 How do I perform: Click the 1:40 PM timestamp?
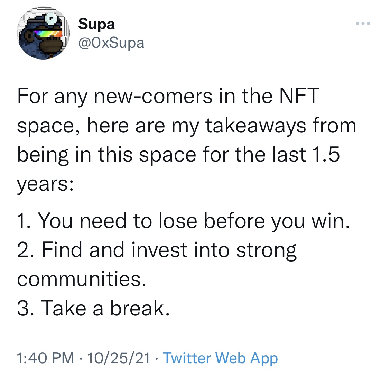coord(46,358)
